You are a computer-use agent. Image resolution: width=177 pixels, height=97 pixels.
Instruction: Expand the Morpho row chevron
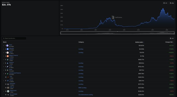[x=3, y=49]
